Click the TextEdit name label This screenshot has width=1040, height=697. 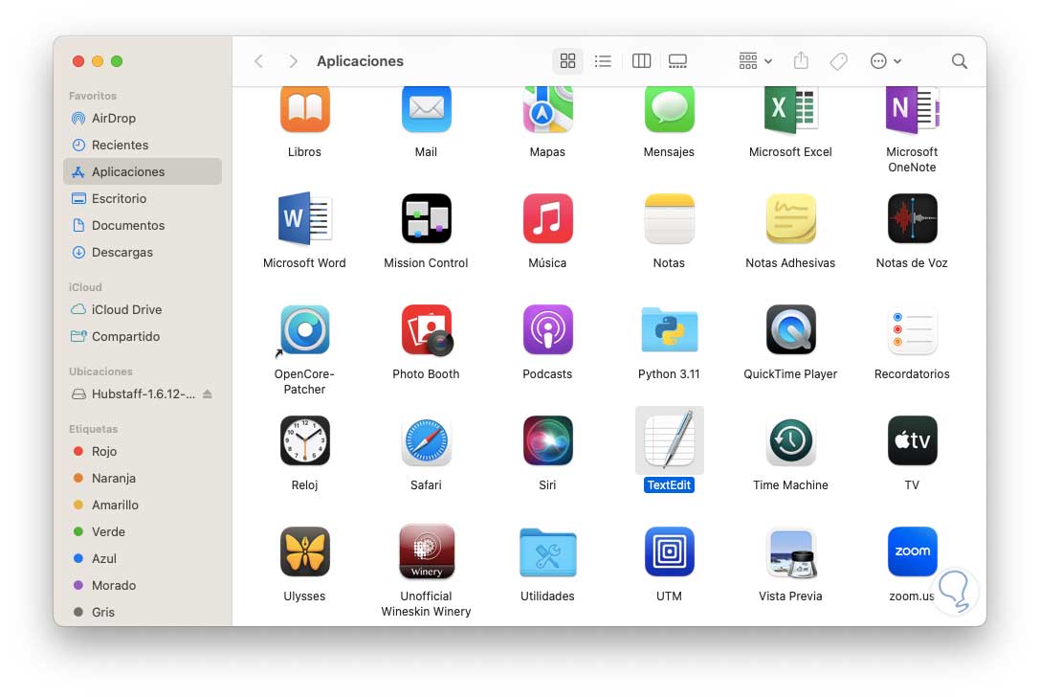[669, 485]
